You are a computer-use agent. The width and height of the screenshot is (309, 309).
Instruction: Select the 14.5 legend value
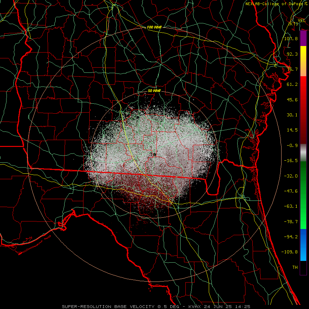coord(292,130)
